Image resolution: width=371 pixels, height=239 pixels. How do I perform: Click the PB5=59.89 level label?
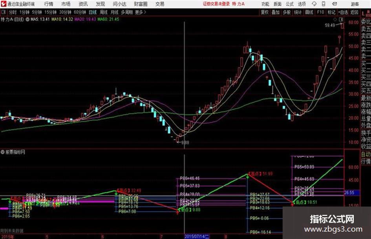tap(304, 167)
